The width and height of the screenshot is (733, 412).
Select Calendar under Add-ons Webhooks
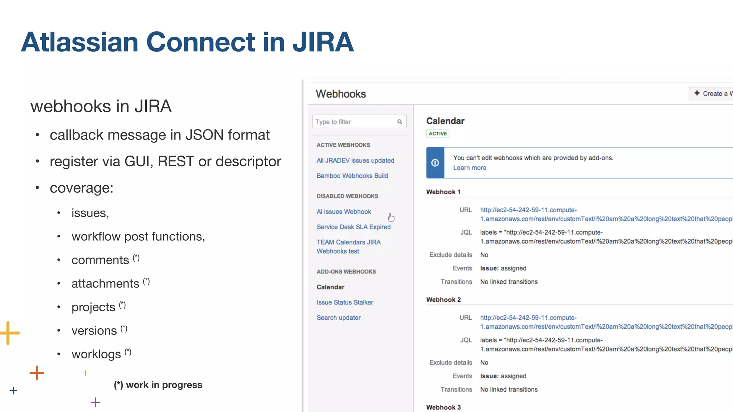pos(330,287)
